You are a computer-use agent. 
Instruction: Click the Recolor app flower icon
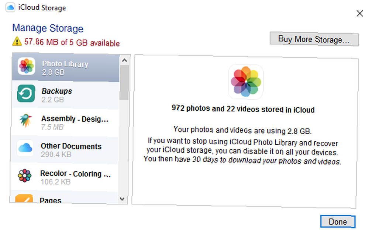pyautogui.click(x=24, y=175)
